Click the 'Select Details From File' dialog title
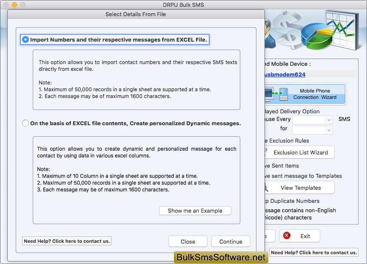This screenshot has height=264, width=367. pos(136,14)
